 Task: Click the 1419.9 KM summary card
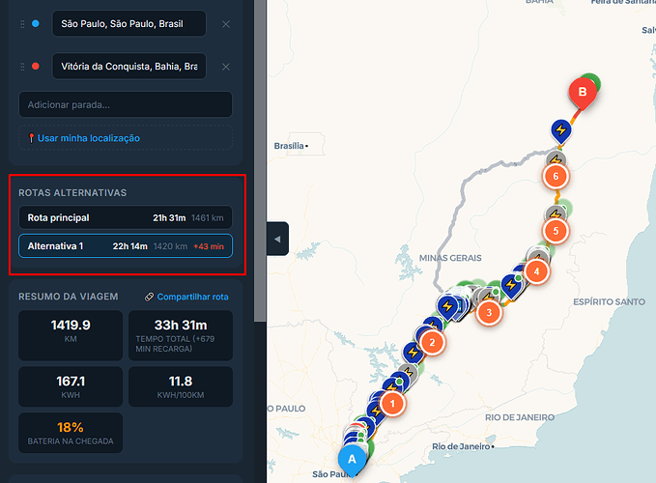[71, 335]
